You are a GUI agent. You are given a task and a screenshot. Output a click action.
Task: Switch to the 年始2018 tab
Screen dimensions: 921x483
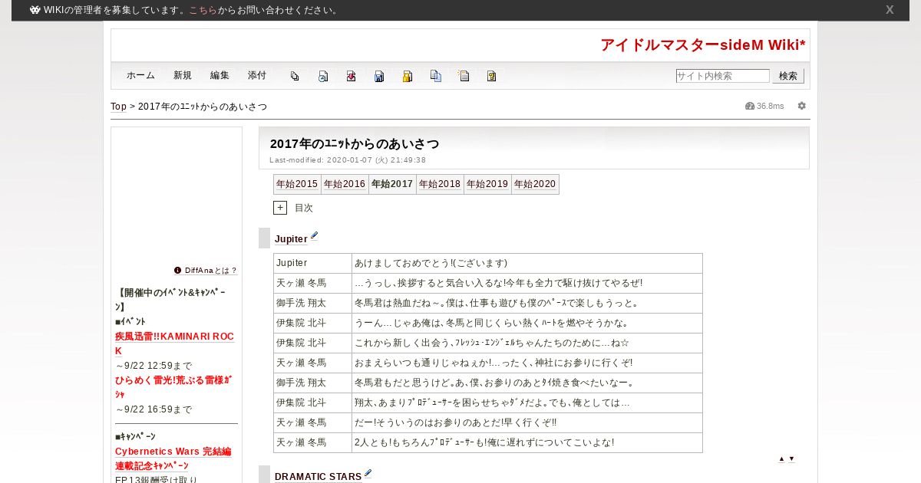click(x=440, y=184)
